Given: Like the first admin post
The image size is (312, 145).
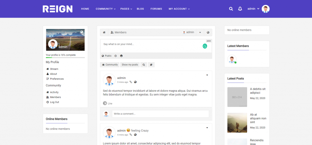Looking at the screenshot, I should (x=108, y=104).
